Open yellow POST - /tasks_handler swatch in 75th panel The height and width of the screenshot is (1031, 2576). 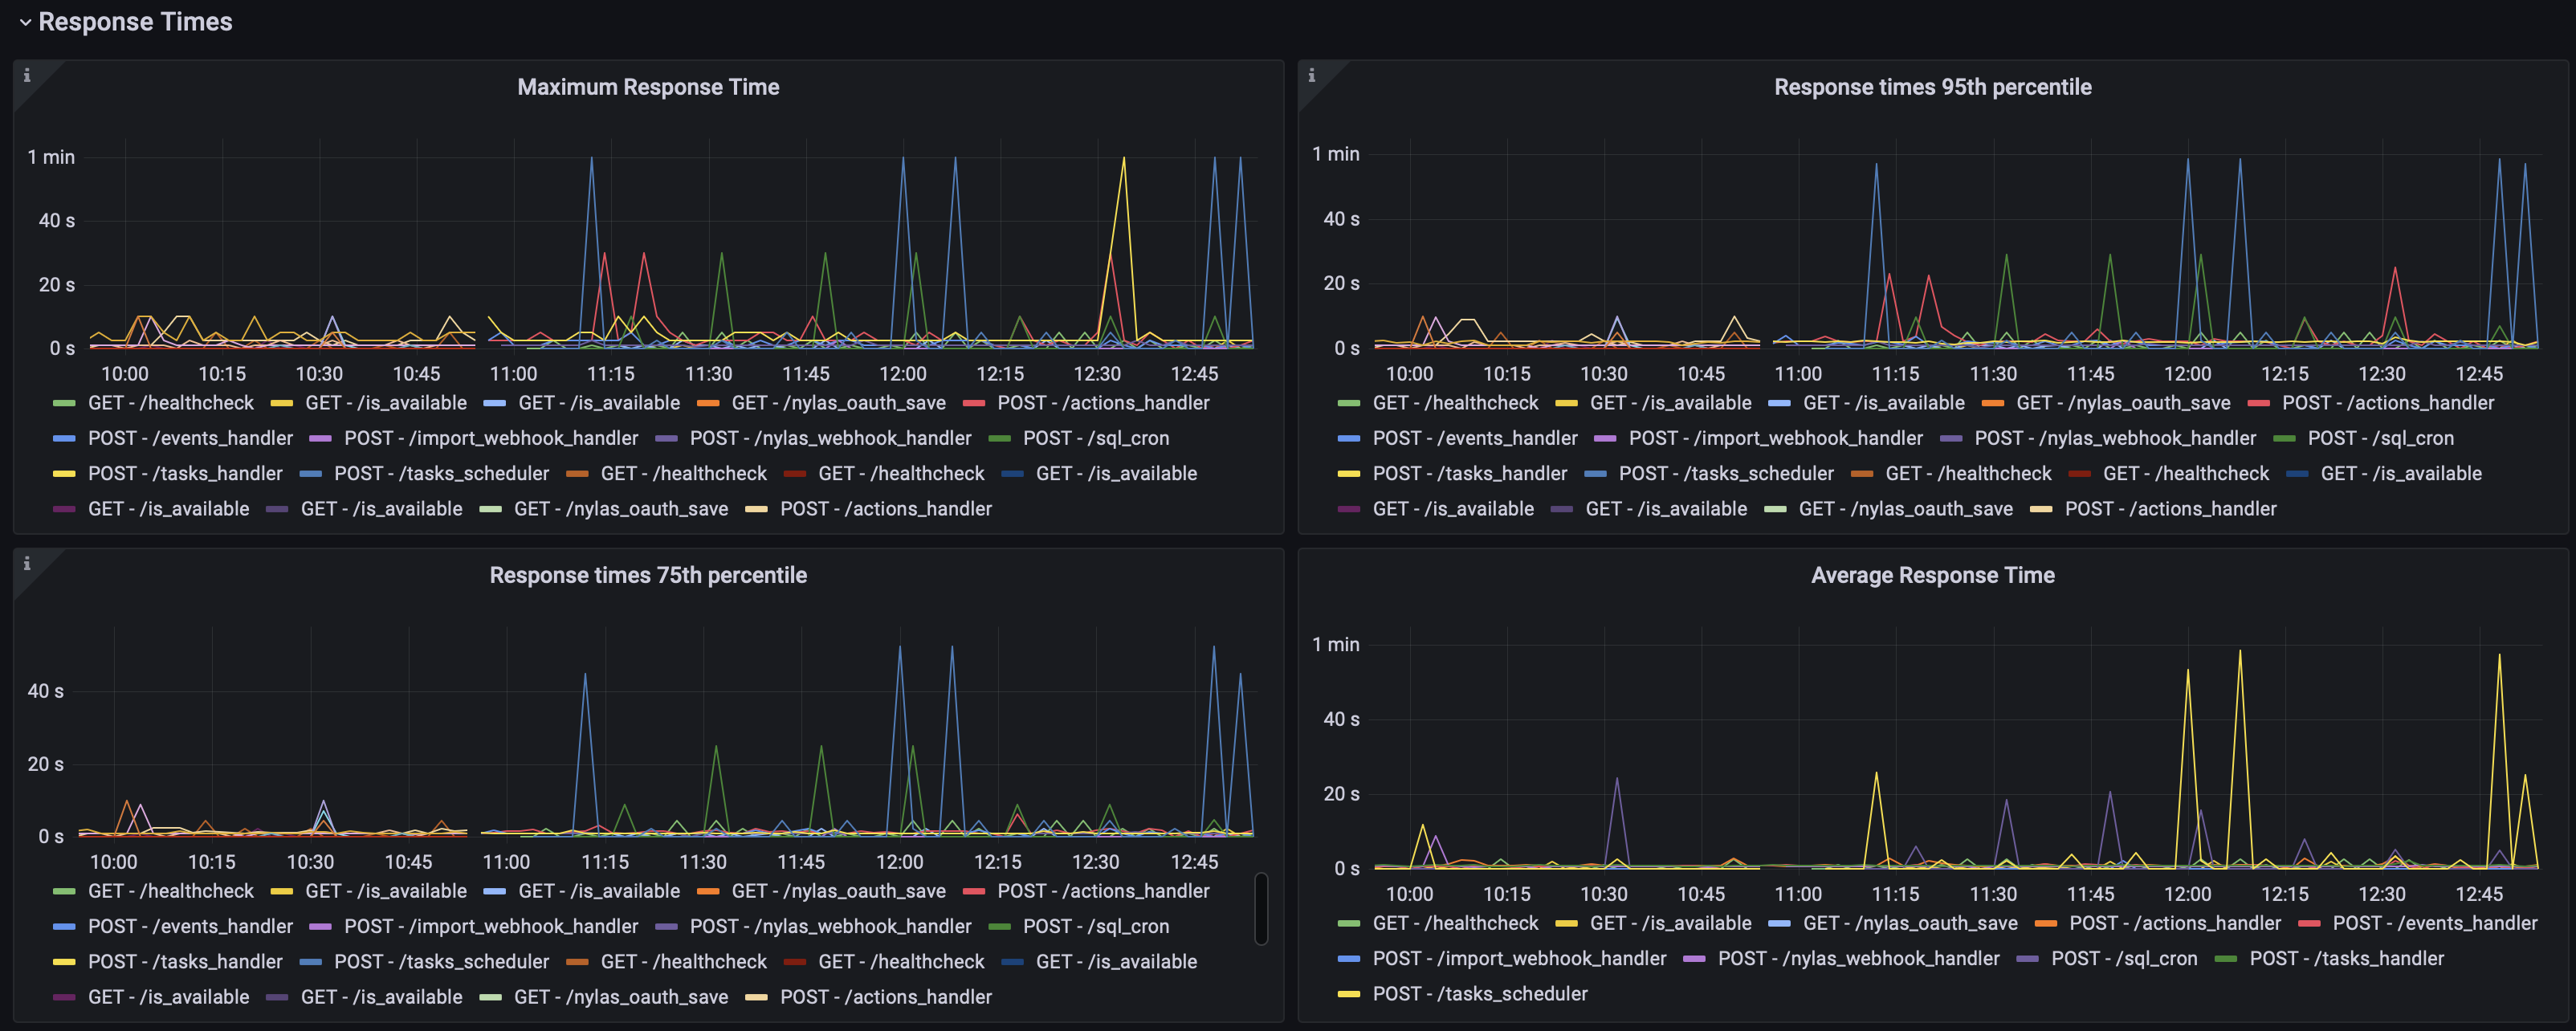coord(64,962)
